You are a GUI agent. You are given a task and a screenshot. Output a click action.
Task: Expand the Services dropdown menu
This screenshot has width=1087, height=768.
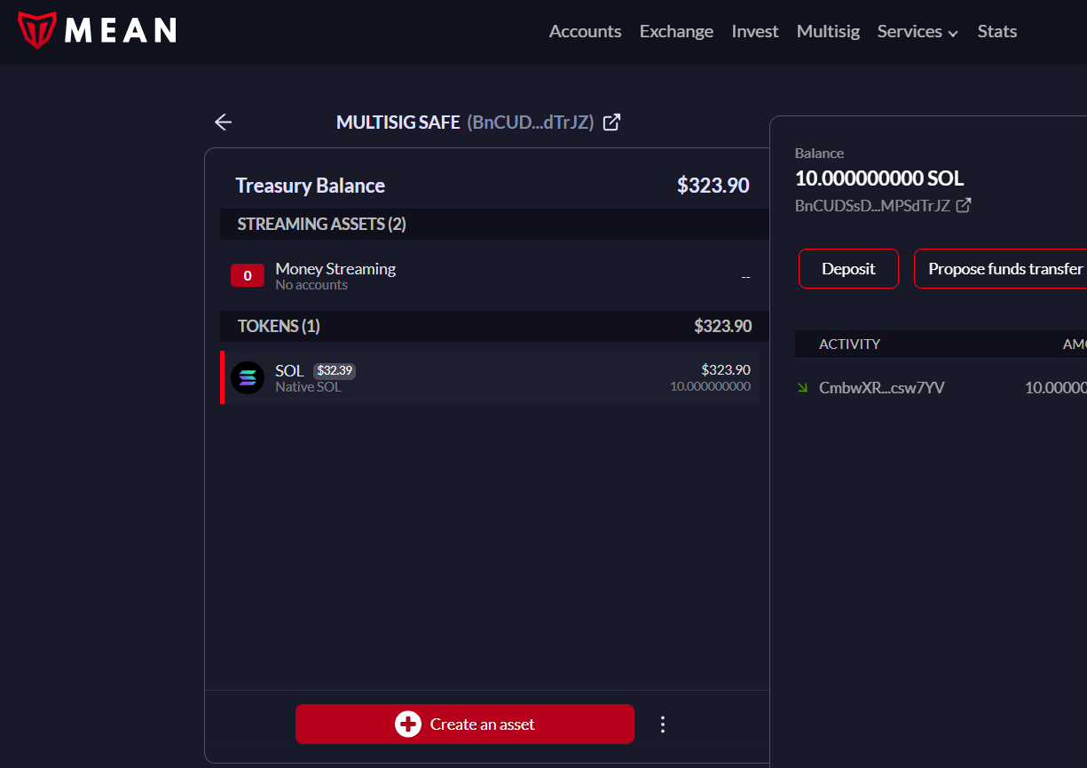[x=918, y=31]
